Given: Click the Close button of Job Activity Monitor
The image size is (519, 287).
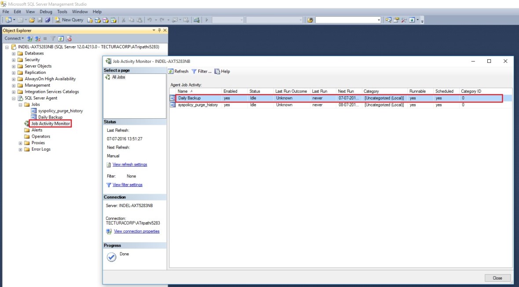Looking at the screenshot, I should (x=497, y=278).
